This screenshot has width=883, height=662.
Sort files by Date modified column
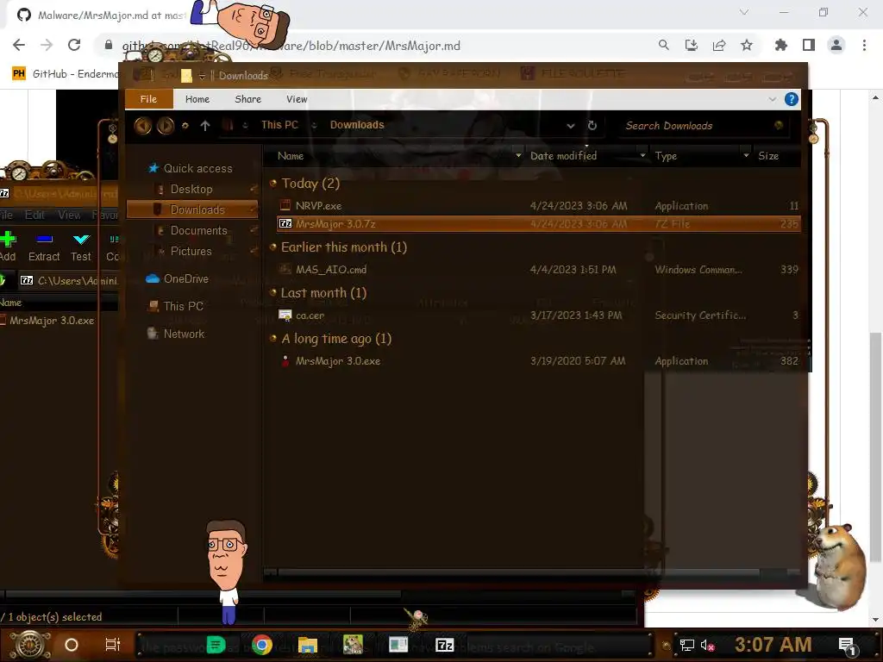pos(564,156)
